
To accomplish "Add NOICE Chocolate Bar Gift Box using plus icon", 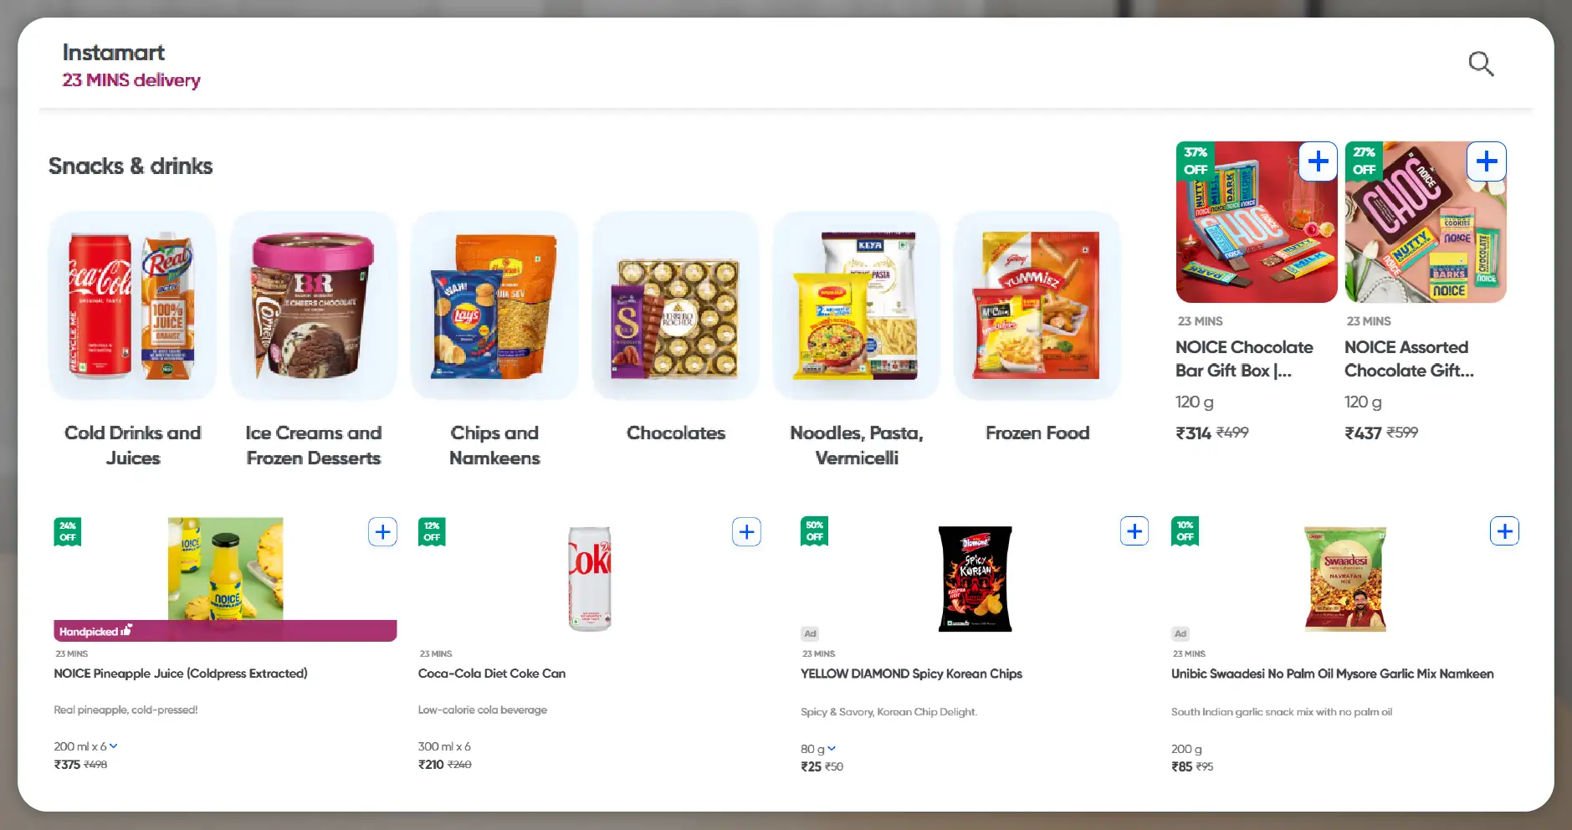I will [x=1318, y=161].
